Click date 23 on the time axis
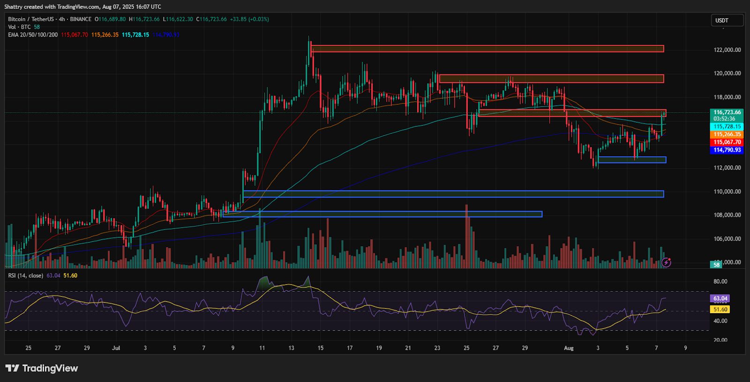Image resolution: width=750 pixels, height=382 pixels. [437, 348]
